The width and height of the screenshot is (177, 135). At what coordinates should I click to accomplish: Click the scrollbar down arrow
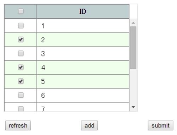(x=133, y=107)
